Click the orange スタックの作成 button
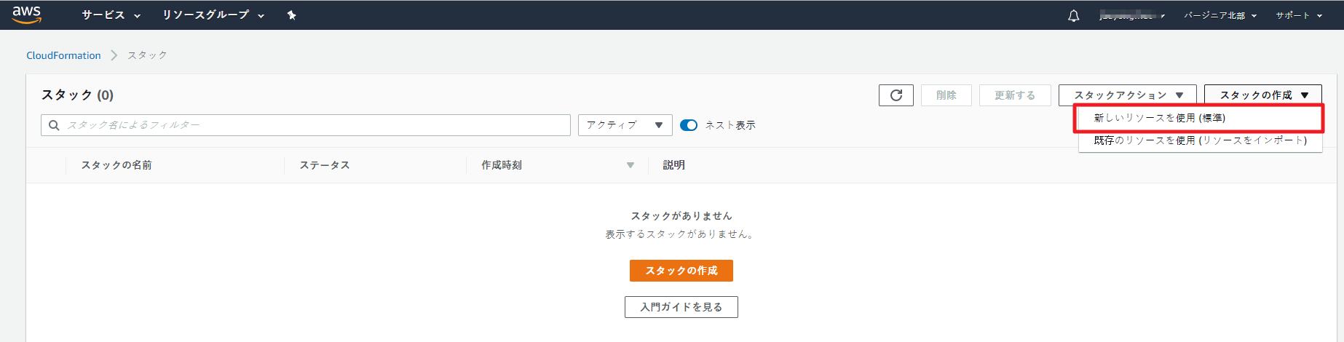The height and width of the screenshot is (342, 1344). (x=681, y=271)
